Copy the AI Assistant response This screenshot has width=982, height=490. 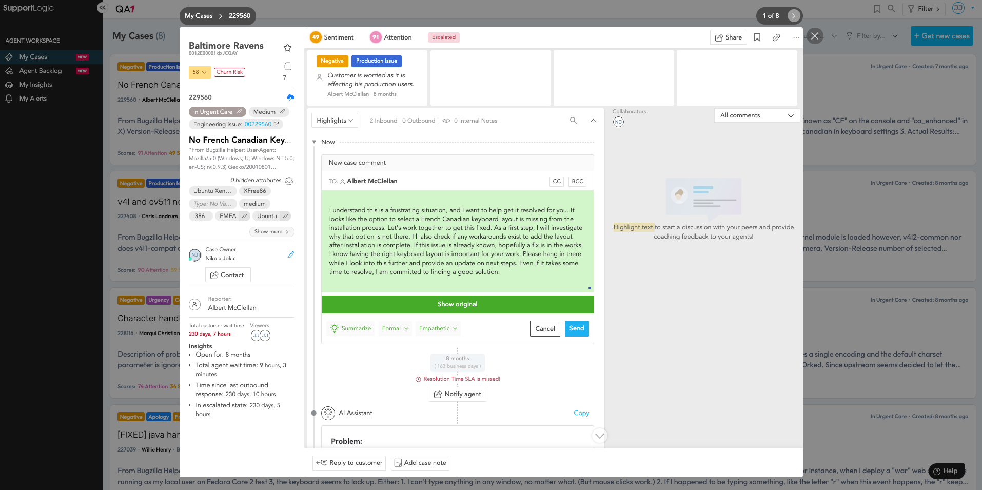(x=581, y=413)
